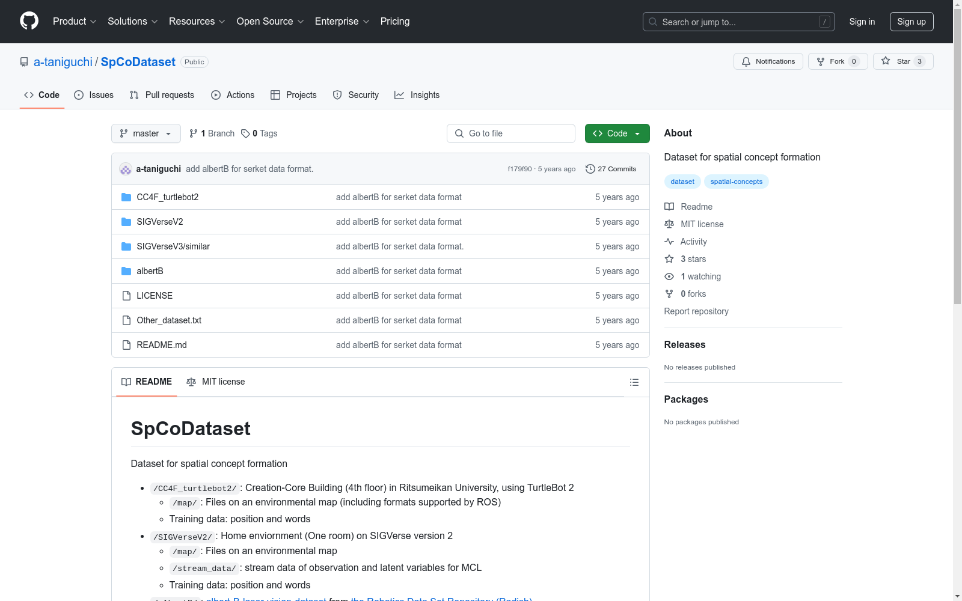This screenshot has height=601, width=962.
Task: Click the SIGVerseV2 folder icon
Action: point(126,222)
